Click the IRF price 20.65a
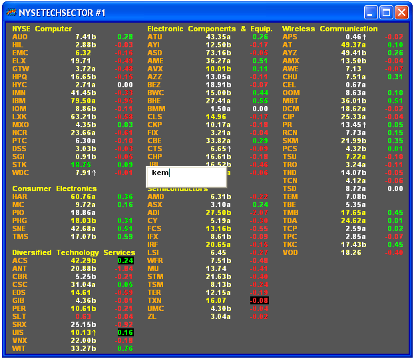This screenshot has width=414, height=359. [218, 244]
